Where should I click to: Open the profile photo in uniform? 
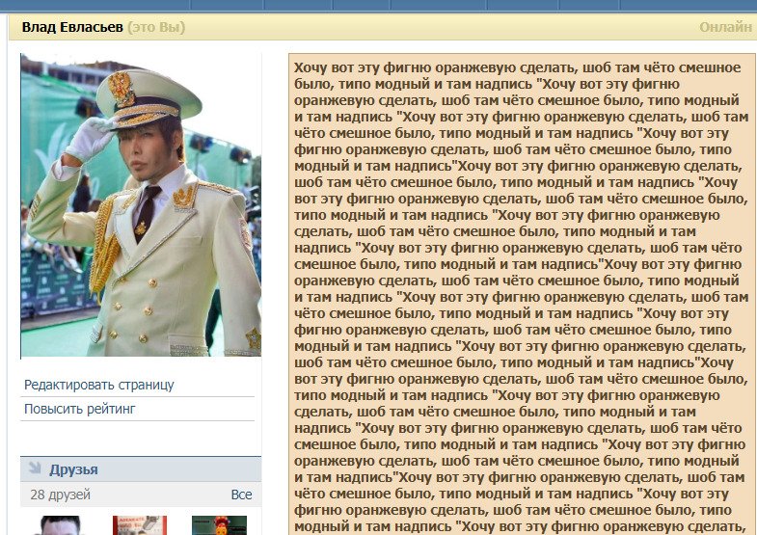point(141,206)
